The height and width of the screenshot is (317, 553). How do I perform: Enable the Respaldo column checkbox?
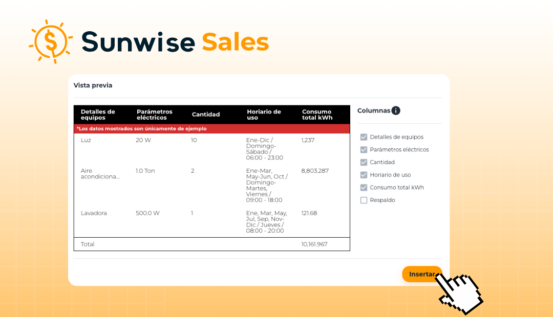click(x=364, y=200)
